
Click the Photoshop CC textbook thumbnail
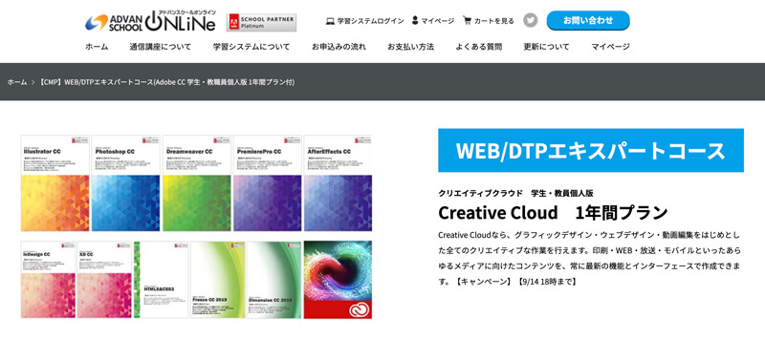pyautogui.click(x=126, y=183)
